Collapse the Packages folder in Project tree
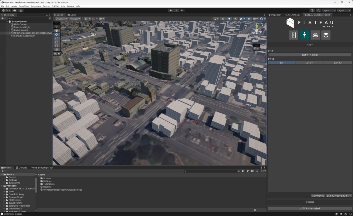Viewport: 353px width, 216px height. [2, 186]
